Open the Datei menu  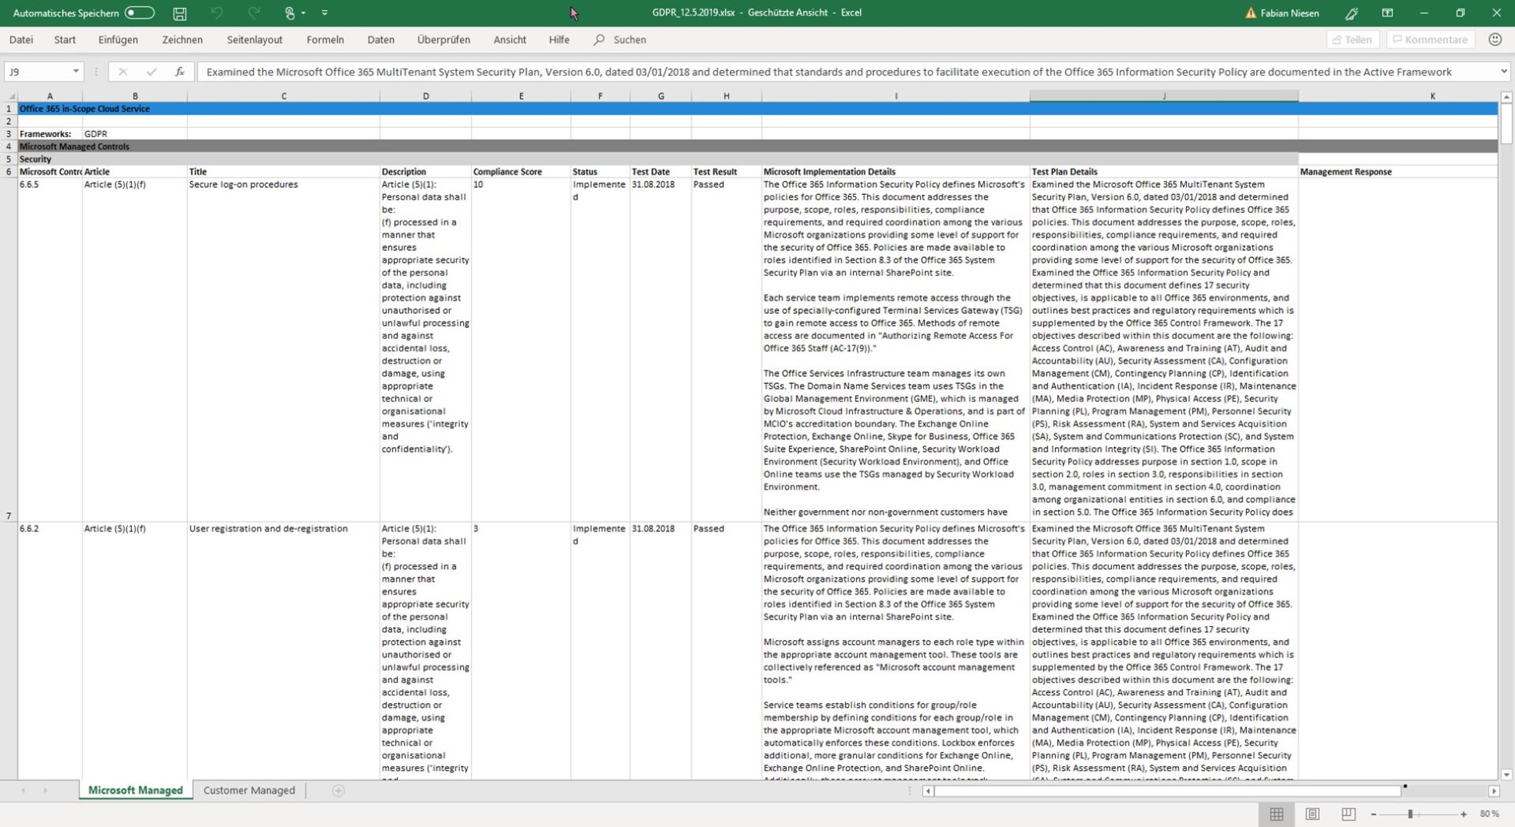tap(21, 39)
